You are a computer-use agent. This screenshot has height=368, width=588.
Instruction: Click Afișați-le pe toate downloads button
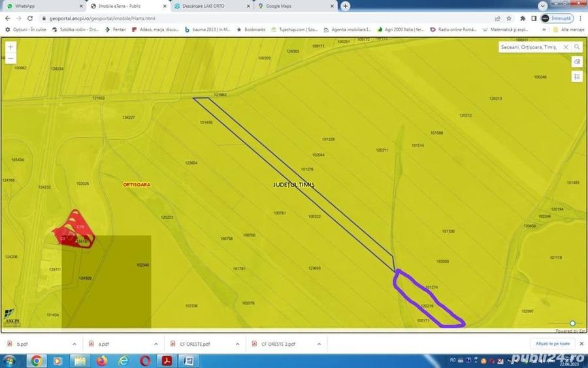coord(553,344)
